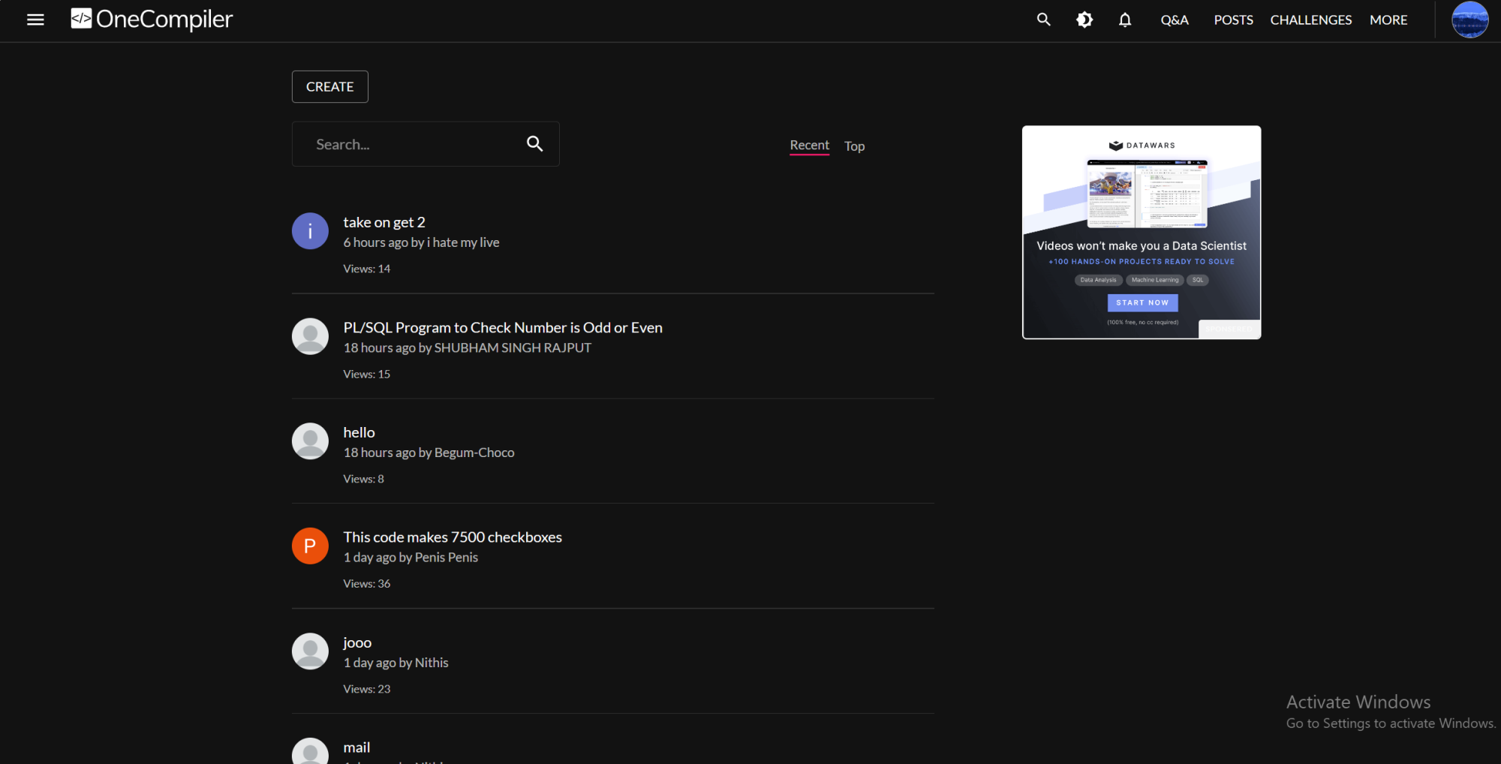Select the Recent tab

[x=809, y=146]
